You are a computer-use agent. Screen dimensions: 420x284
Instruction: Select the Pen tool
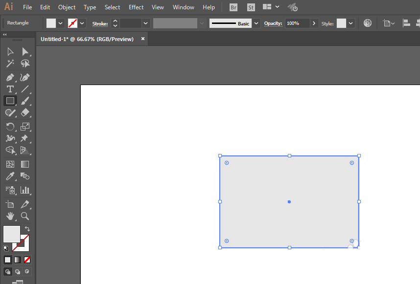tap(10, 77)
